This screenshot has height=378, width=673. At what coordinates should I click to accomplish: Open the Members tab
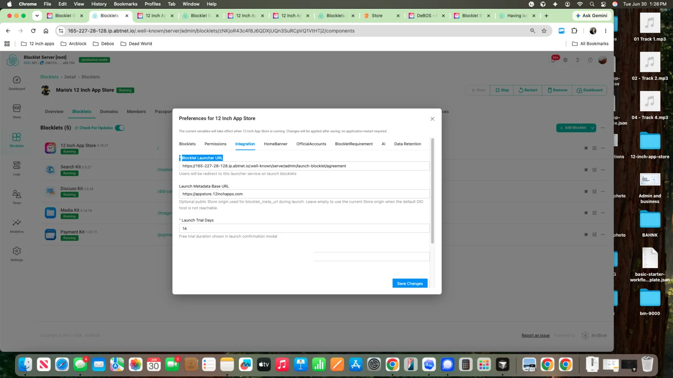136,112
